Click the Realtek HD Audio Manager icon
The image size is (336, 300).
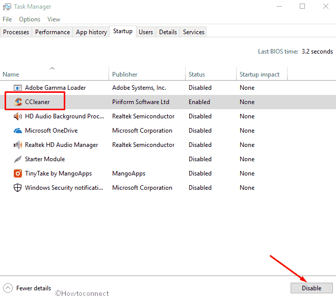(x=18, y=145)
